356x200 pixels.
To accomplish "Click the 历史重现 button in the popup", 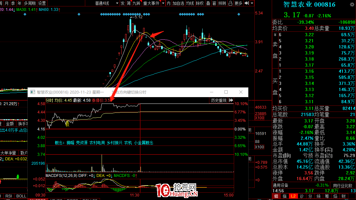I will pos(219,100).
